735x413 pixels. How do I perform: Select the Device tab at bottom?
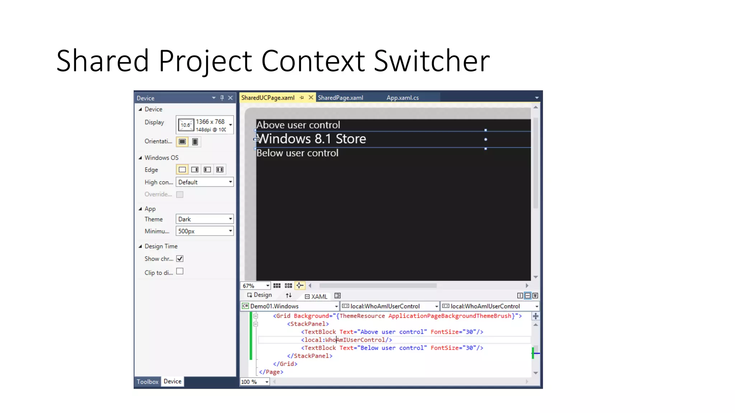(x=173, y=381)
